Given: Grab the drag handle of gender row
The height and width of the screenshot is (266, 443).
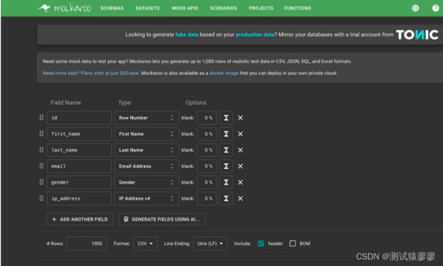Looking at the screenshot, I should coord(42,182).
